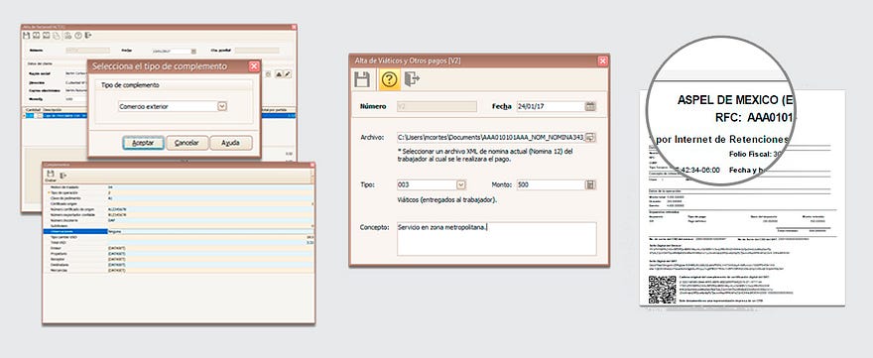Click the QR code on the printed receipt
The image size is (873, 358).
coord(662,290)
